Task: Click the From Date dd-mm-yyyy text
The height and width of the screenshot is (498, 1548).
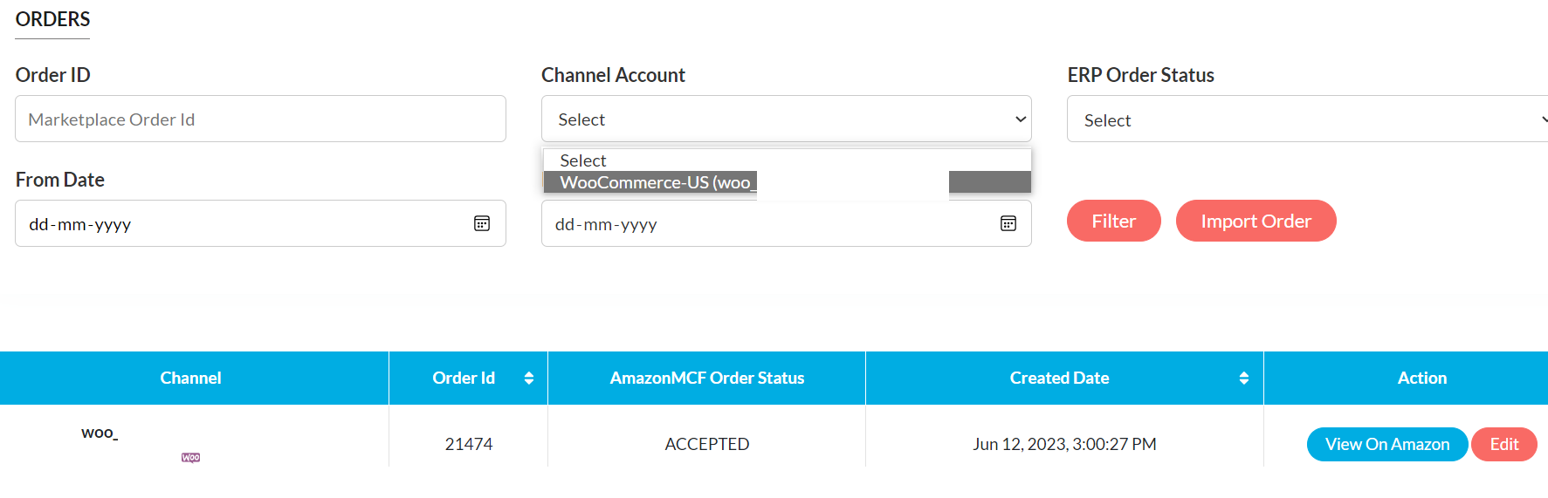Action: 80,224
